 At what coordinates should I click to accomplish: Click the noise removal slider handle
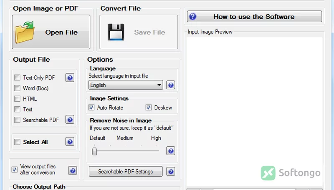94,151
